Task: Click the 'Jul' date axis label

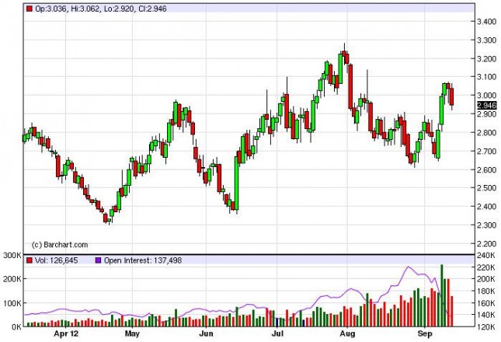Action: pyautogui.click(x=277, y=334)
